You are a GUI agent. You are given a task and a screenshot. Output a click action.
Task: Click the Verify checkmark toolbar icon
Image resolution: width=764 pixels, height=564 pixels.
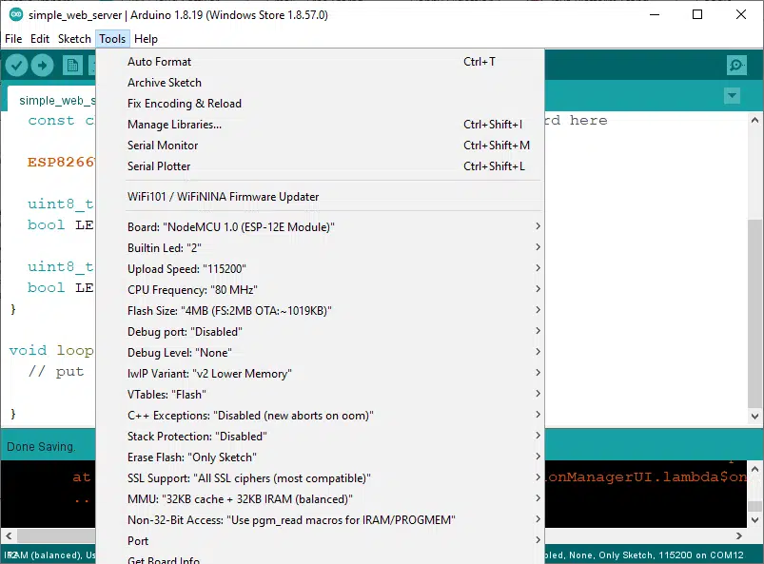point(16,66)
